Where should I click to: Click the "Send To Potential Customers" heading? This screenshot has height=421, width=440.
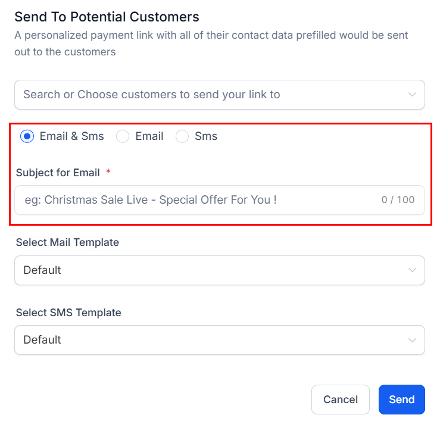pyautogui.click(x=107, y=17)
